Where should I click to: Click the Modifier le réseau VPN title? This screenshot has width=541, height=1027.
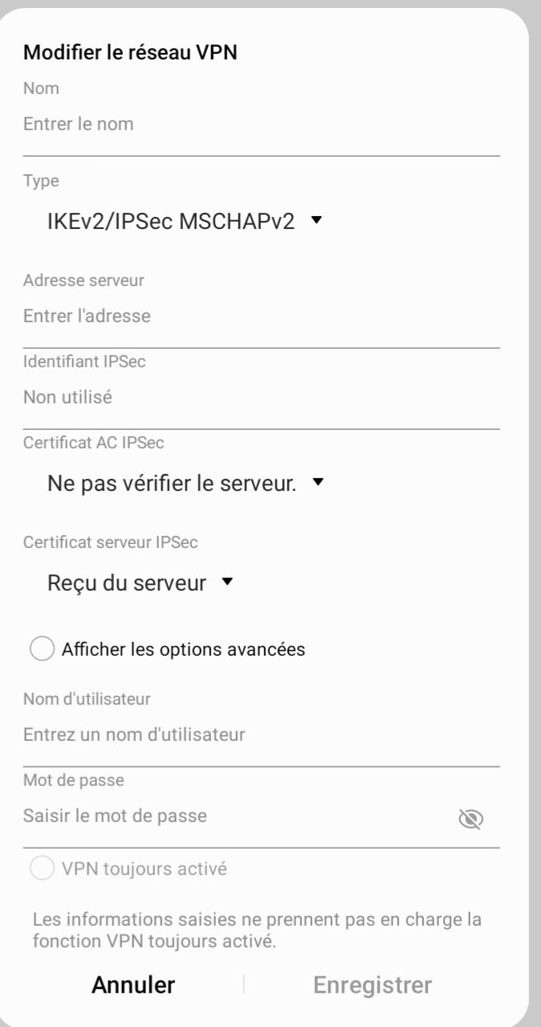coord(130,53)
